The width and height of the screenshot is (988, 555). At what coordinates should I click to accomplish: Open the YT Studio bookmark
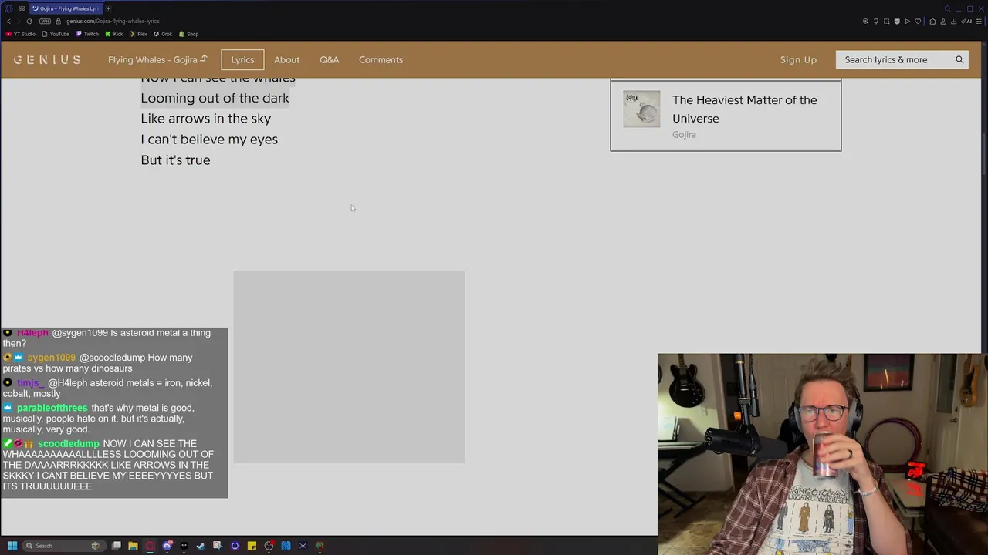tap(20, 34)
